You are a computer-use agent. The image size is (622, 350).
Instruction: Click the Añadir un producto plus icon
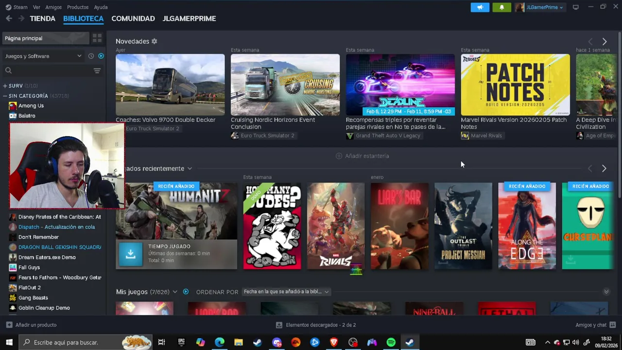coord(9,325)
